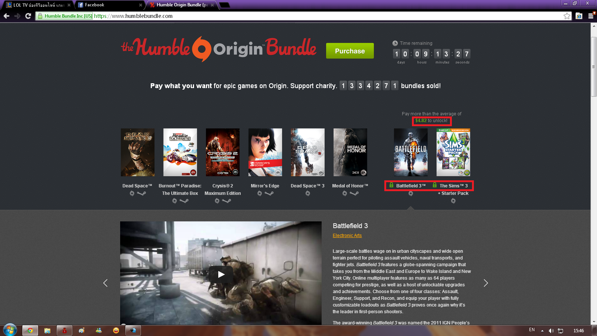
Task: Open the IE Tab extension icon
Action: click(579, 16)
